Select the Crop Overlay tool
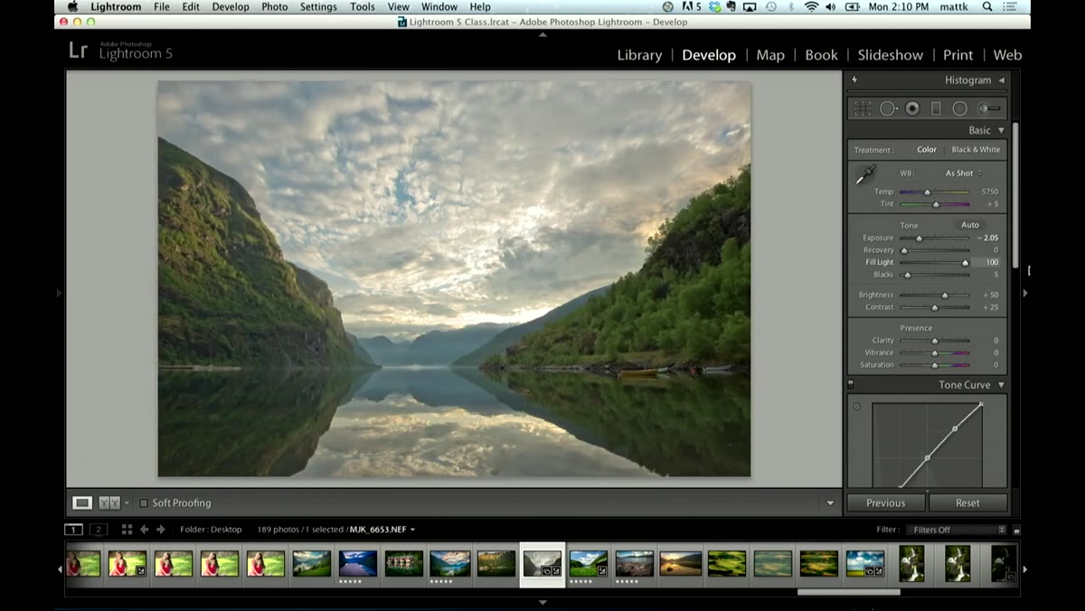 863,108
